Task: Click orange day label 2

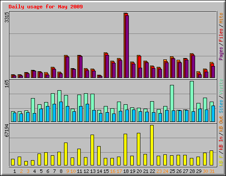Action: pos(21,171)
